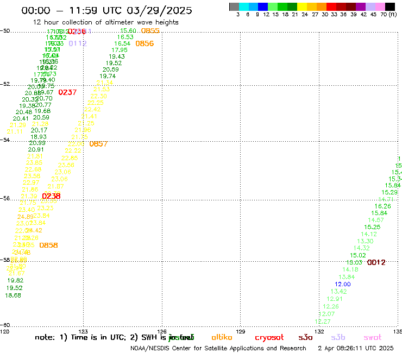
Task: Click the 17.95 wave height value
Action: click(x=120, y=50)
